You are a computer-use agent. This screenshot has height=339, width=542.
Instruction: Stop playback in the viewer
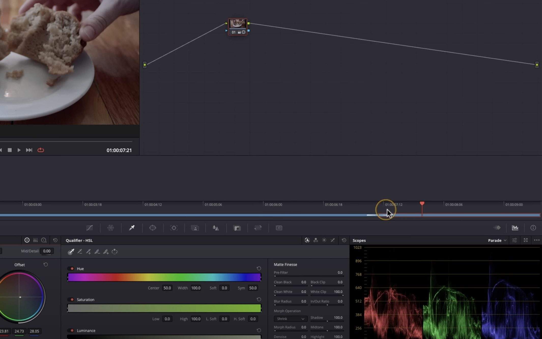(10, 150)
